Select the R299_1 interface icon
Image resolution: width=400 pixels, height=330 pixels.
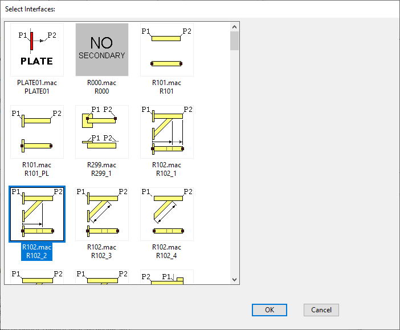tap(101, 132)
